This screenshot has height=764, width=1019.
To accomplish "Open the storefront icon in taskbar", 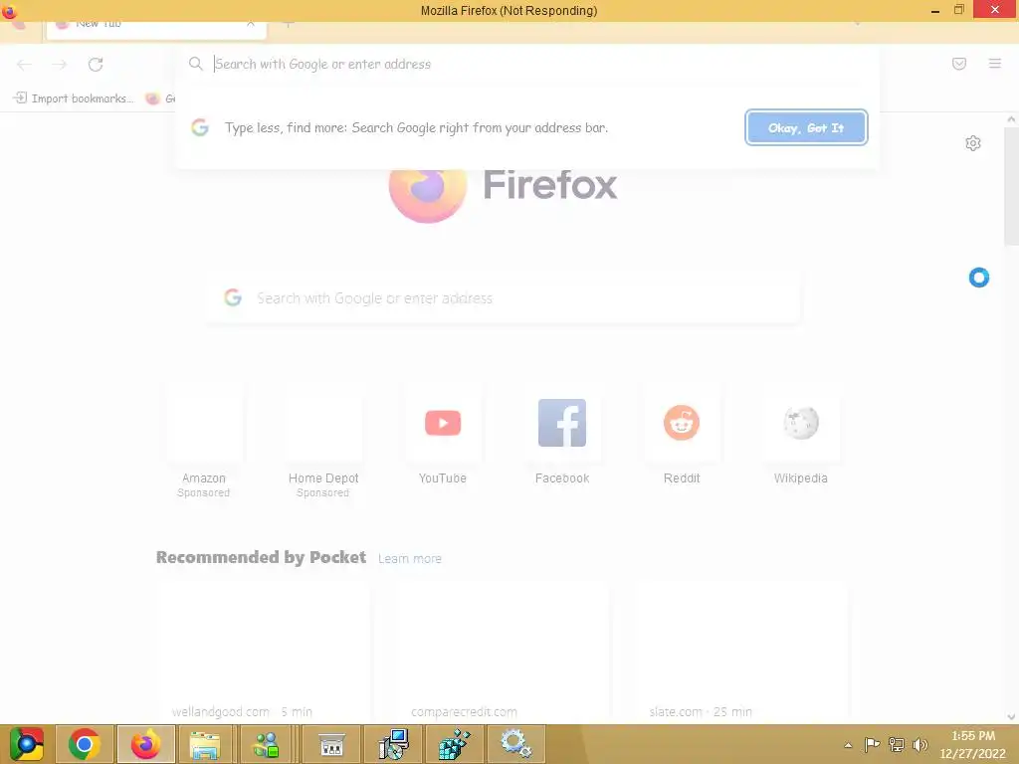I will pyautogui.click(x=332, y=744).
